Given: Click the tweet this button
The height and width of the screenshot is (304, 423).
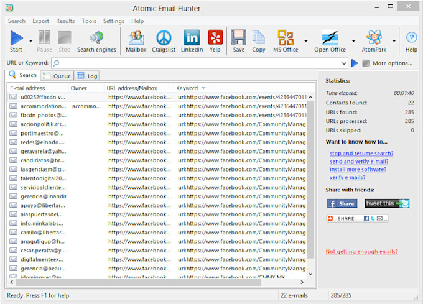Looking at the screenshot, I should click(x=387, y=203).
